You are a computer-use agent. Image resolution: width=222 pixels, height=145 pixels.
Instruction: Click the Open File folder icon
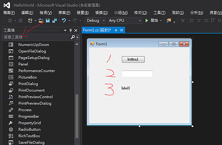point(41,21)
